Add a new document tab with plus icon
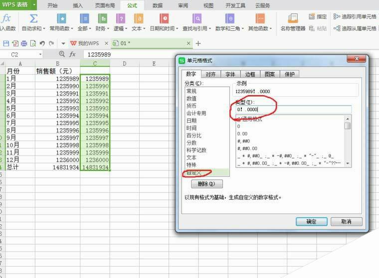 tap(198, 43)
